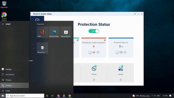The height and width of the screenshot is (98, 174).
Task: Show hidden system tray icons chevron
Action: pos(152,96)
